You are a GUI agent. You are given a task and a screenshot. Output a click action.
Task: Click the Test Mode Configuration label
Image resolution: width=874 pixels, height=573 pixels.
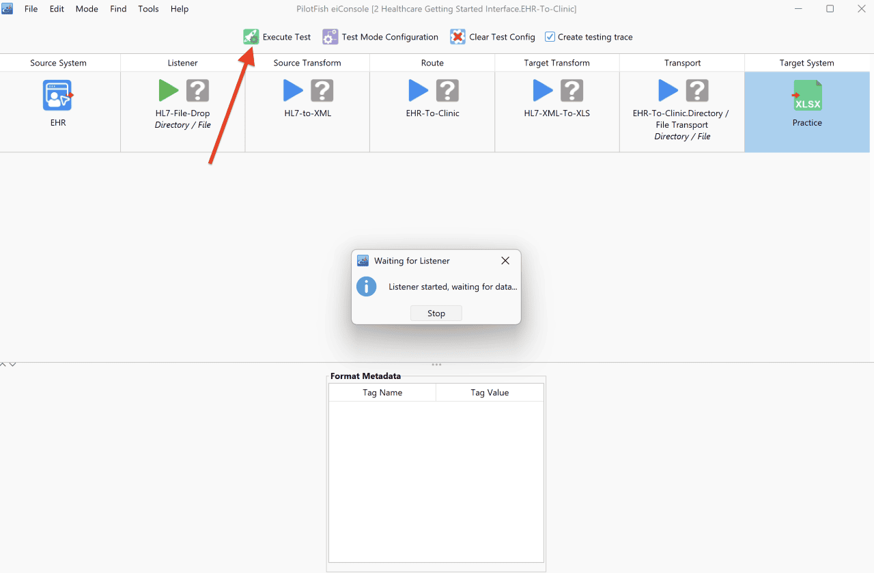point(390,37)
